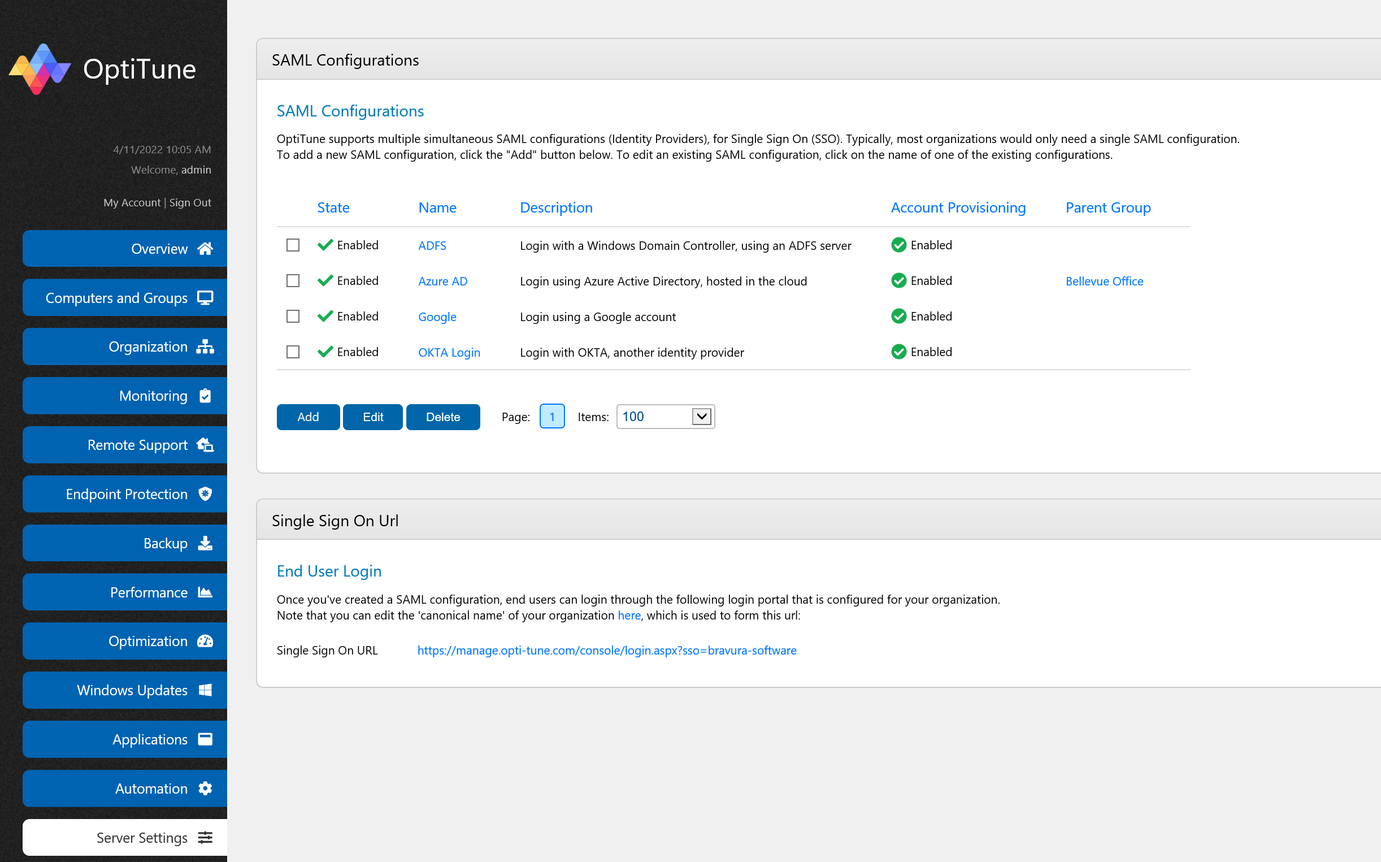Viewport: 1381px width, 862px height.
Task: Click Sign Out link
Action: tap(190, 202)
